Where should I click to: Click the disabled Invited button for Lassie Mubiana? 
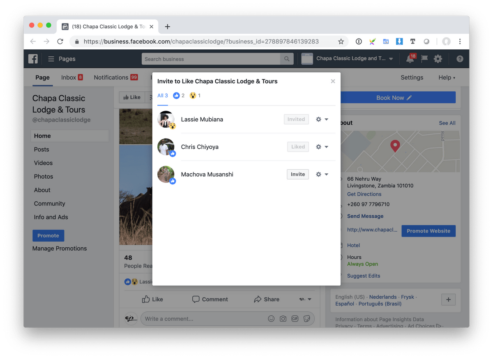pos(296,119)
